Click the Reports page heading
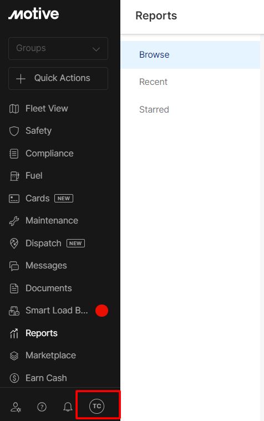Viewport: 264px width, 421px height. 156,16
